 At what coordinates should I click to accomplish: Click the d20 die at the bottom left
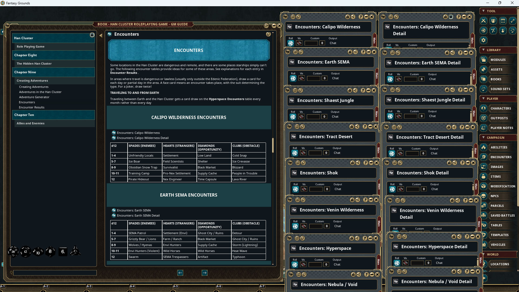[13, 251]
